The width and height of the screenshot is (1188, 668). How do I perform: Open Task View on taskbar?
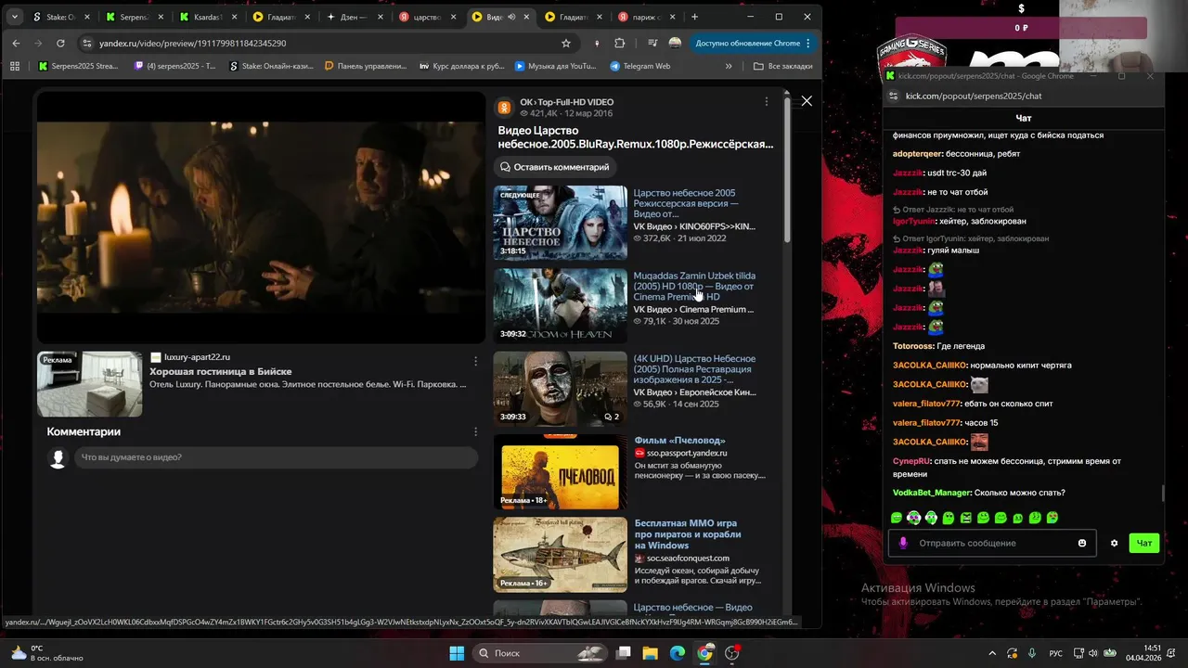624,653
